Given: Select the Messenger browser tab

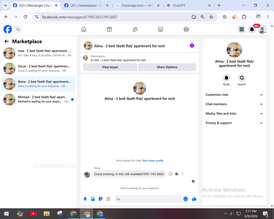Looking at the screenshot, I should [35, 5].
